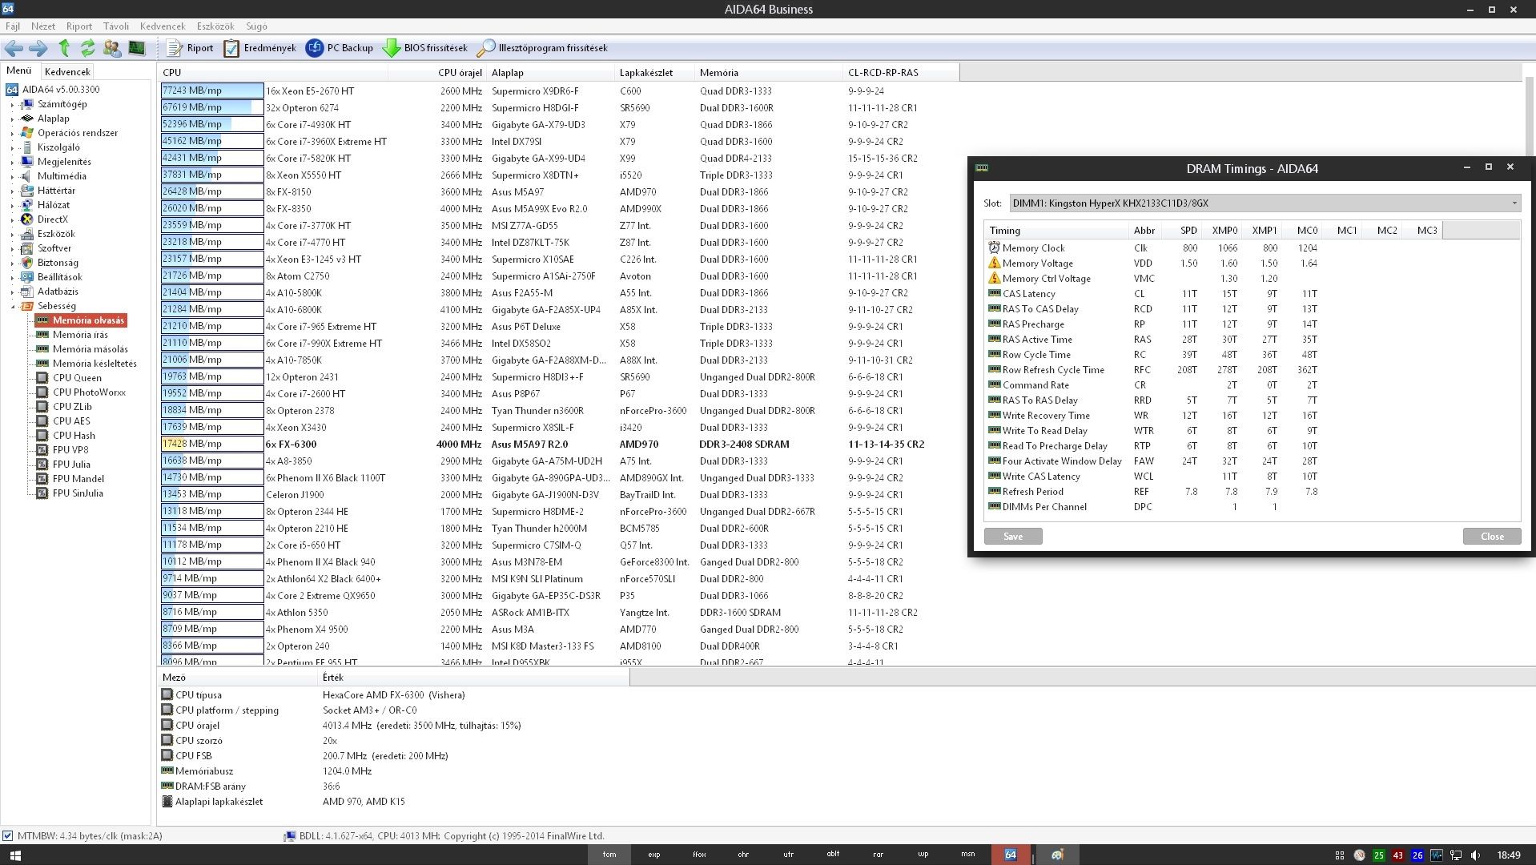Viewport: 1536px width, 865px height.
Task: Click the Refresh icon in toolbar
Action: [87, 48]
